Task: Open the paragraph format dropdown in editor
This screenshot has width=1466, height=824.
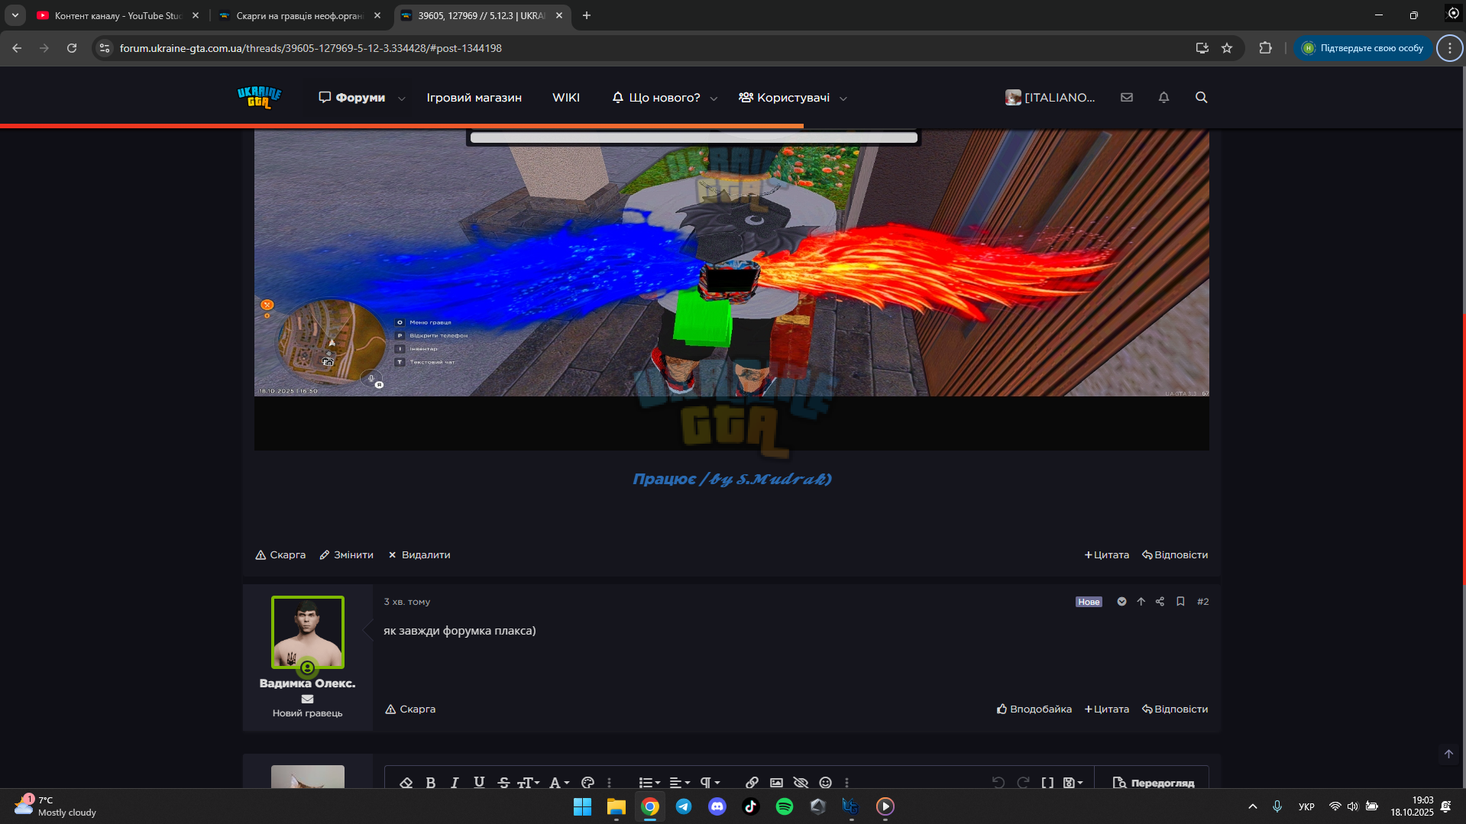Action: pos(710,783)
